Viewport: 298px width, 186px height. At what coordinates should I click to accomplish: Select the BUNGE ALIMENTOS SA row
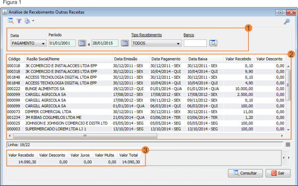coord(146,89)
